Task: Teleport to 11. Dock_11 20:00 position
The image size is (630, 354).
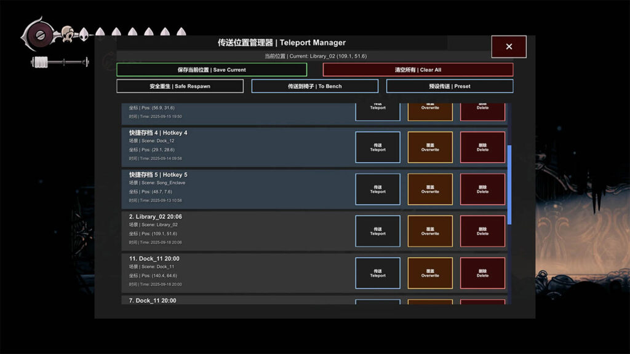Action: pos(378,273)
